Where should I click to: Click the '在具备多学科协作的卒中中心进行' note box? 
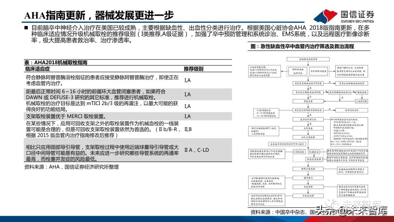tap(287, 144)
